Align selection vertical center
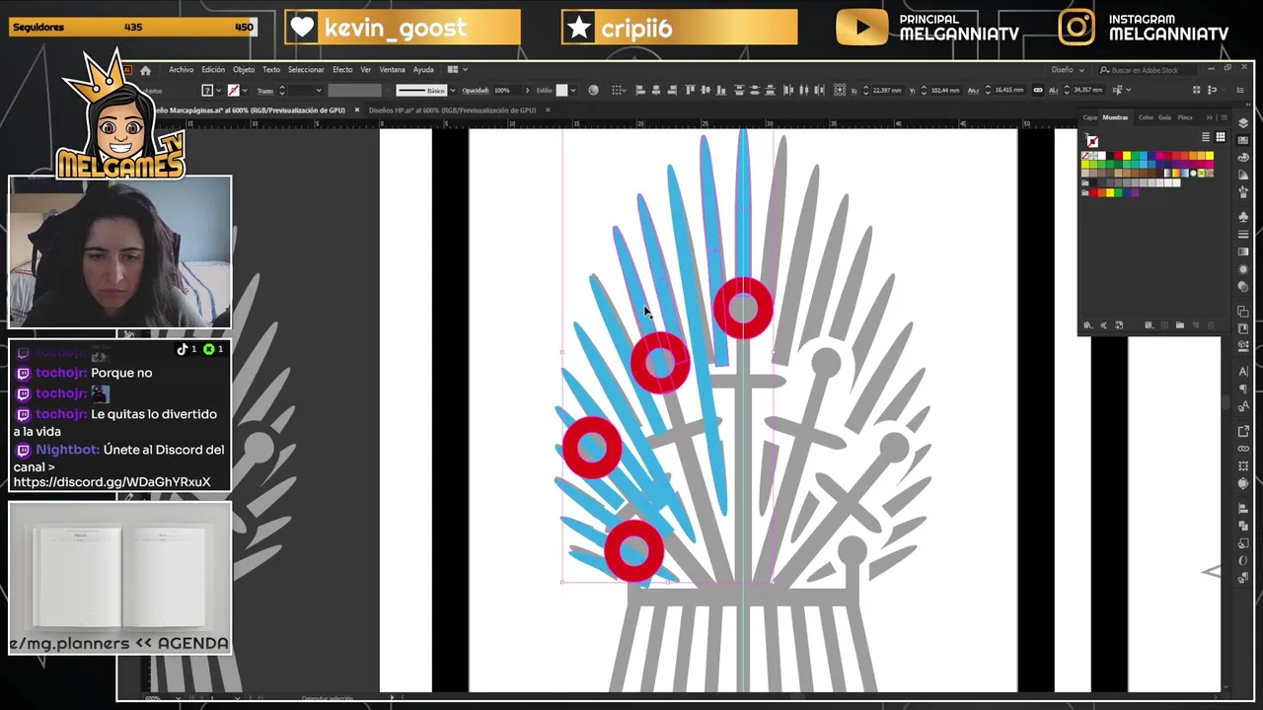The height and width of the screenshot is (710, 1263). (706, 90)
